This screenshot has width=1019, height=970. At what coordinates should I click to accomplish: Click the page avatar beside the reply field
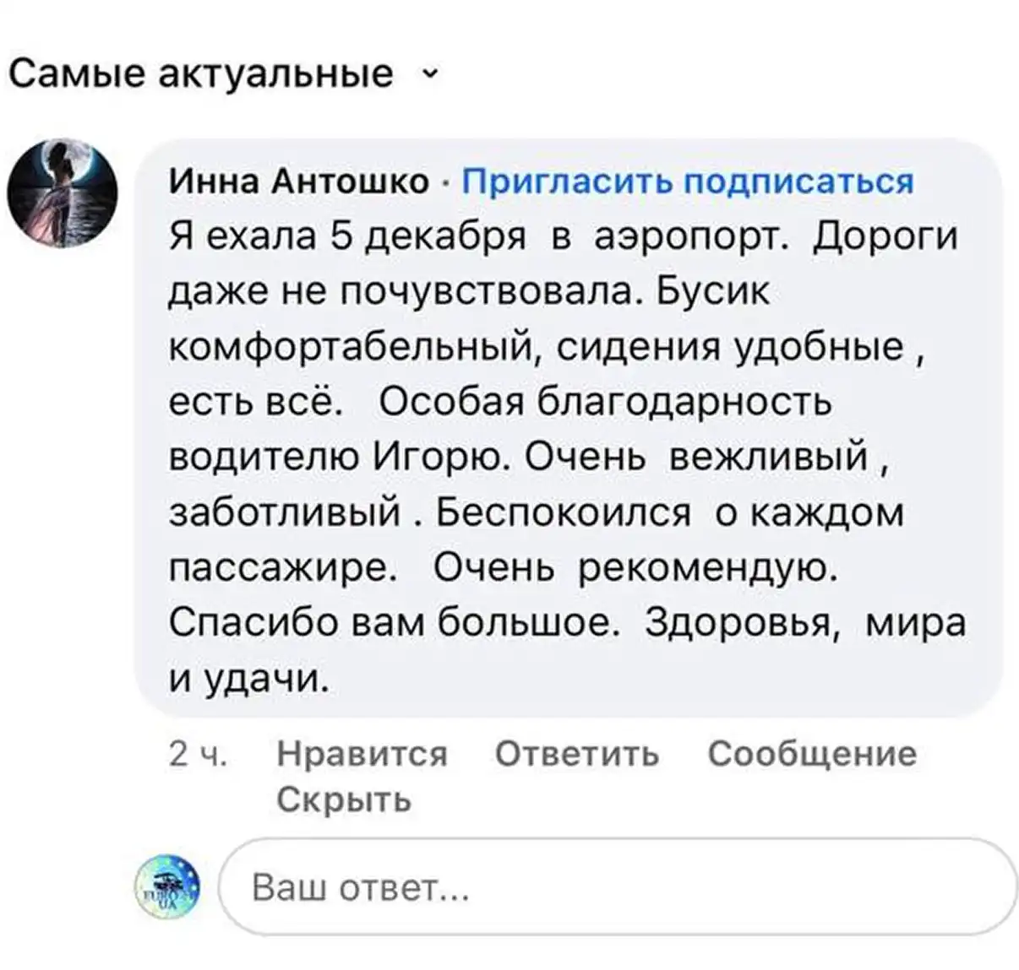pyautogui.click(x=169, y=886)
